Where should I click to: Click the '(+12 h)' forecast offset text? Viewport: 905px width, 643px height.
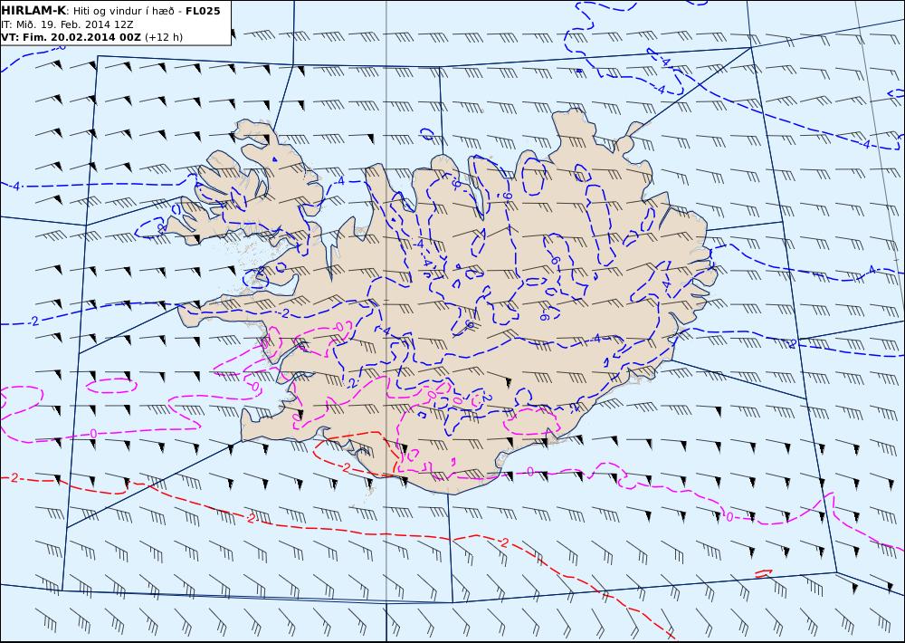[163, 37]
